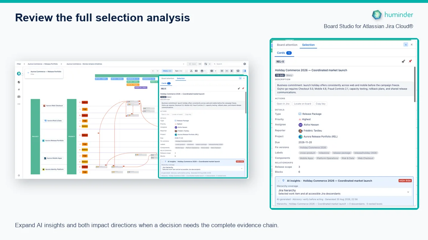Collapse the Aurora Commerce filter card chevron
The width and height of the screenshot is (428, 240).
click(x=28, y=73)
